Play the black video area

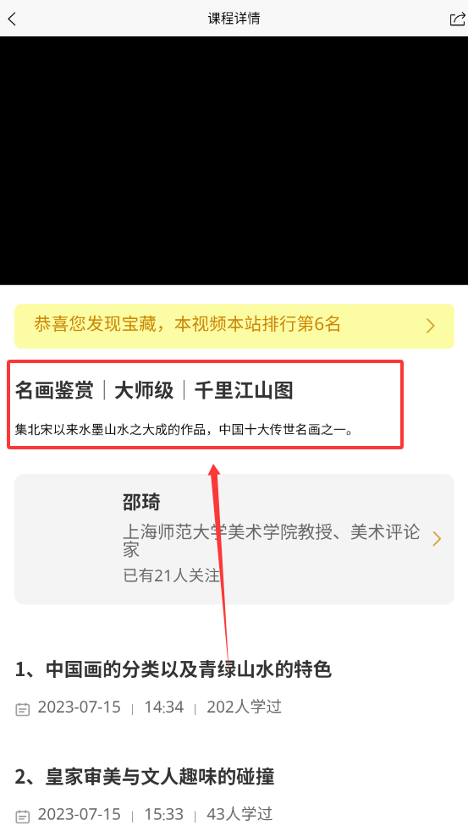click(234, 161)
